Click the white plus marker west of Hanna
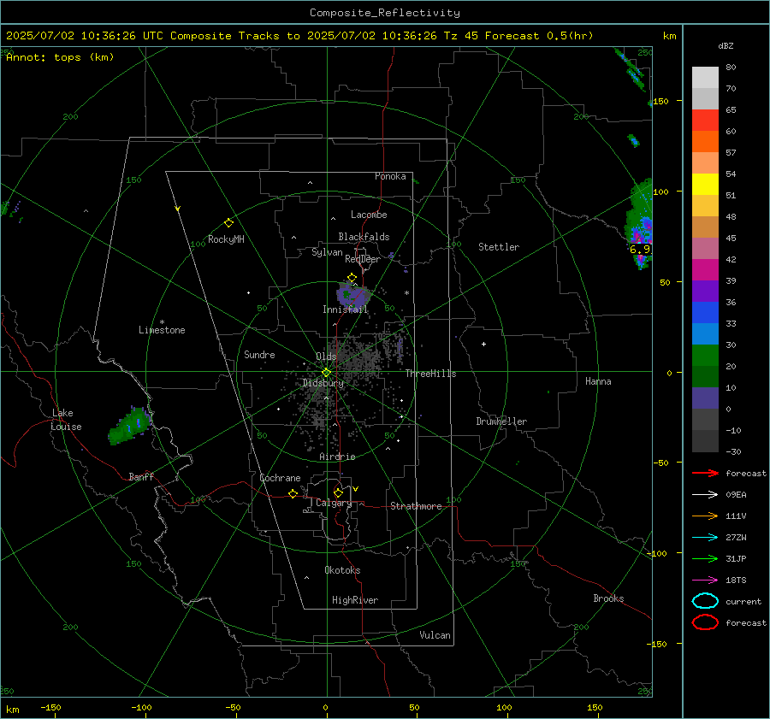The width and height of the screenshot is (770, 719). click(483, 344)
